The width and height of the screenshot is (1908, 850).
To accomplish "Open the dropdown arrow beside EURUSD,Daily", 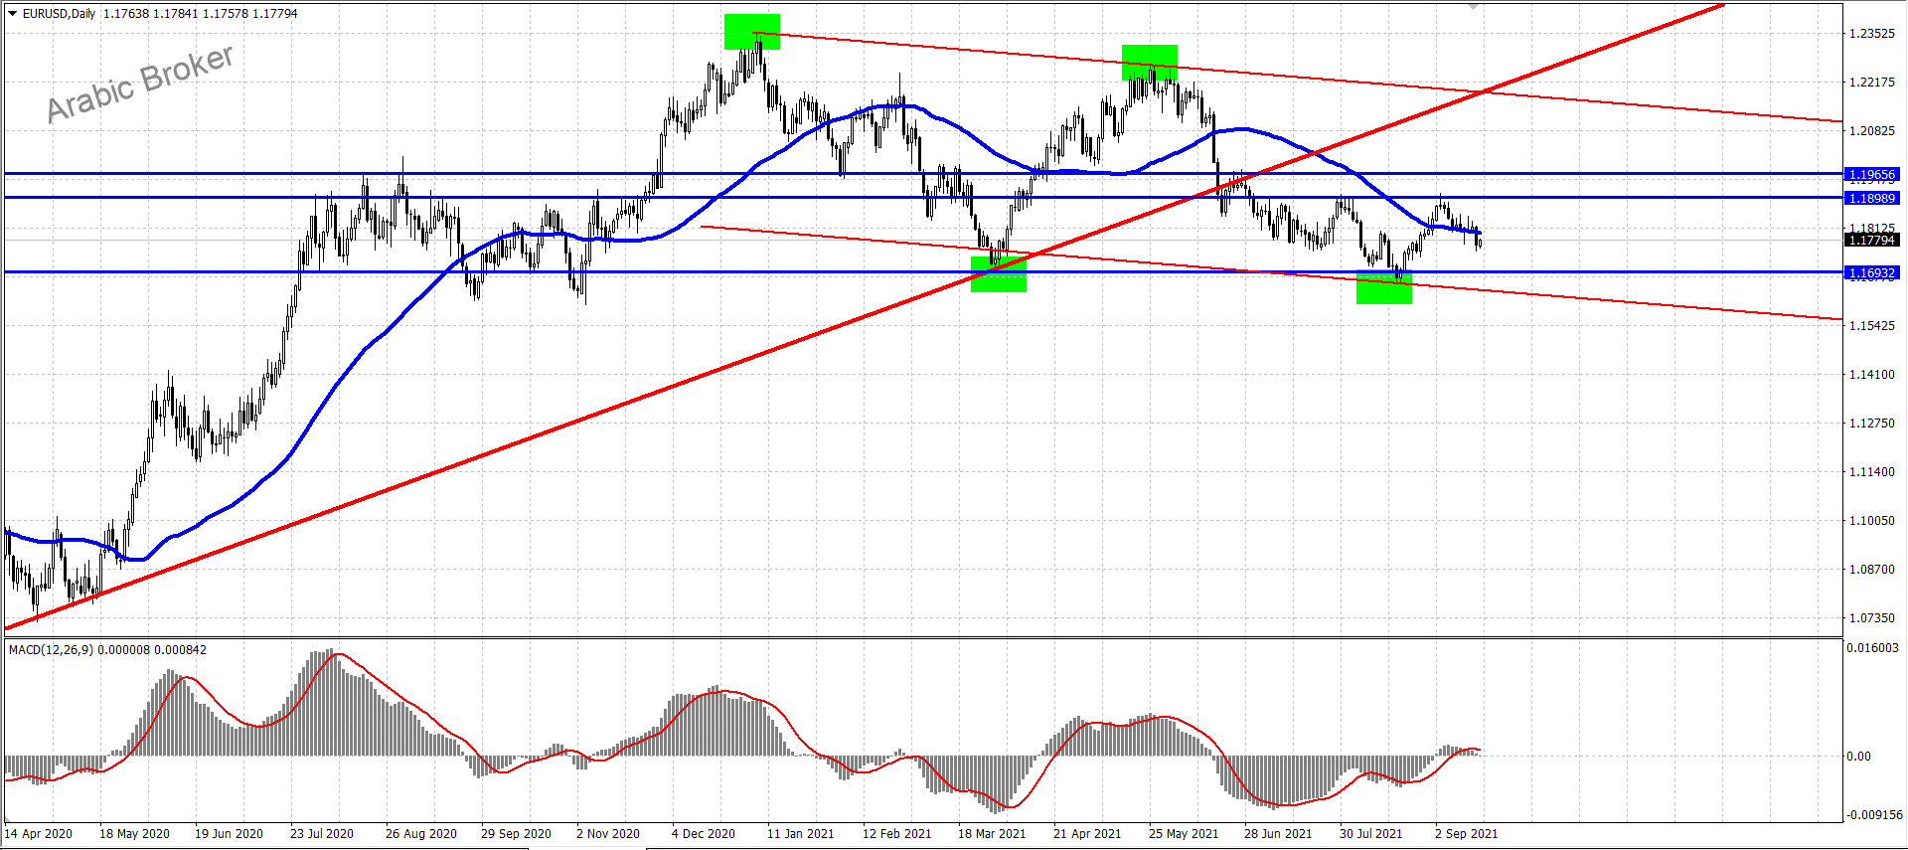I will (12, 14).
